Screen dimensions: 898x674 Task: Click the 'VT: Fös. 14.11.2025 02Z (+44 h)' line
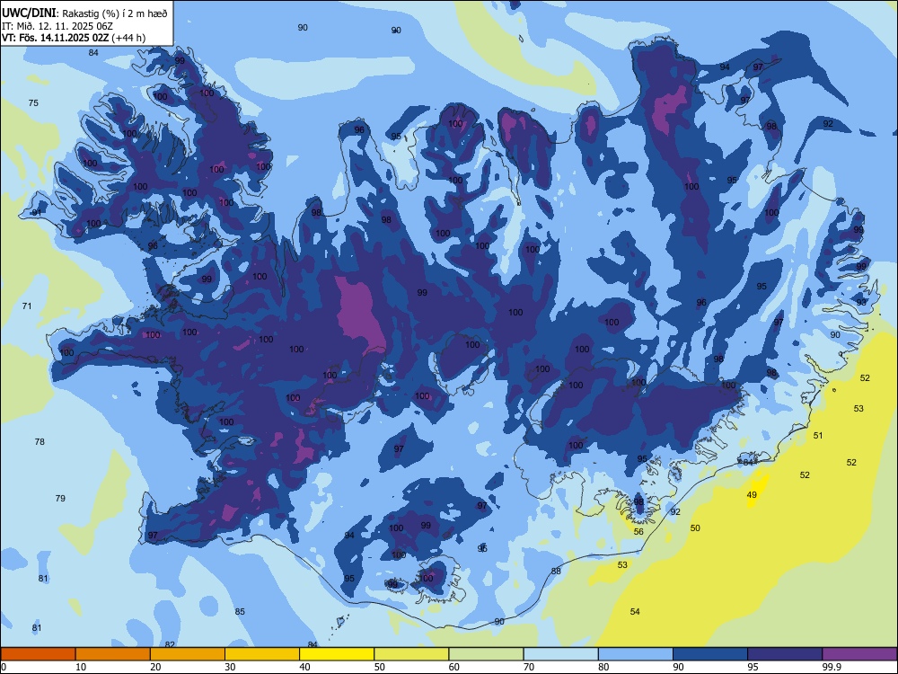point(74,38)
